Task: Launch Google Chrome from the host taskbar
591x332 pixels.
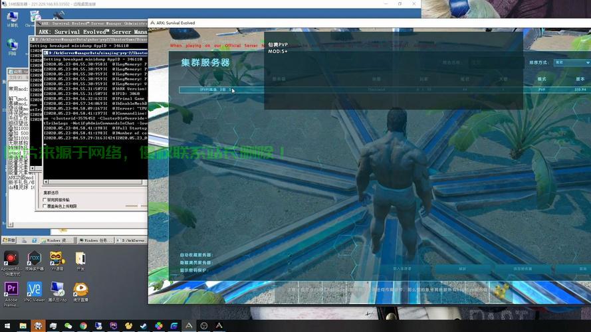Action: click(x=83, y=326)
